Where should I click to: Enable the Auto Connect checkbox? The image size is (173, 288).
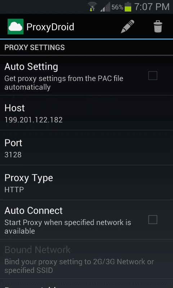coord(153,220)
